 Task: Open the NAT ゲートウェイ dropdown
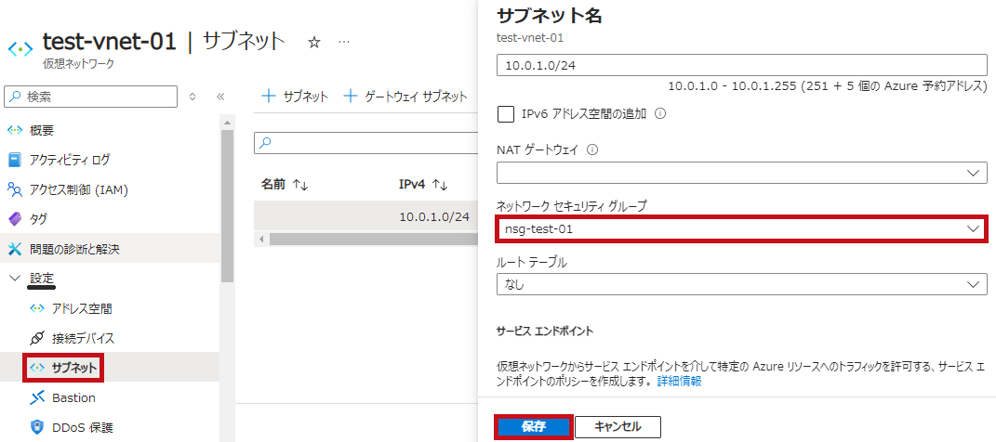coord(742,173)
